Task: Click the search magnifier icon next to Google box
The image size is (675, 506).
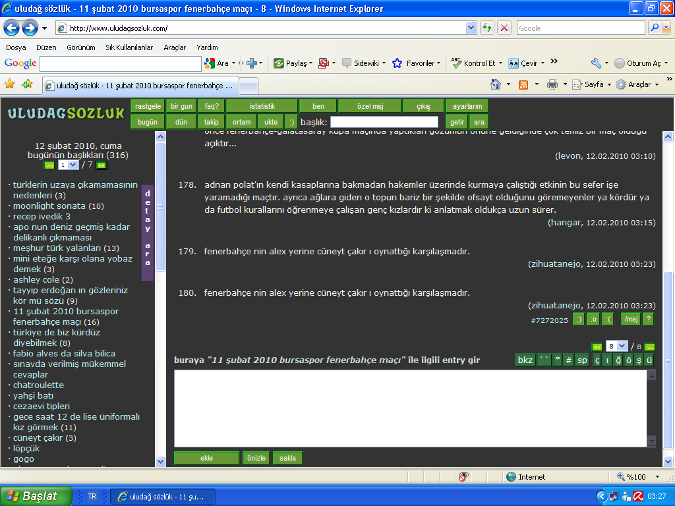Action: (x=655, y=28)
